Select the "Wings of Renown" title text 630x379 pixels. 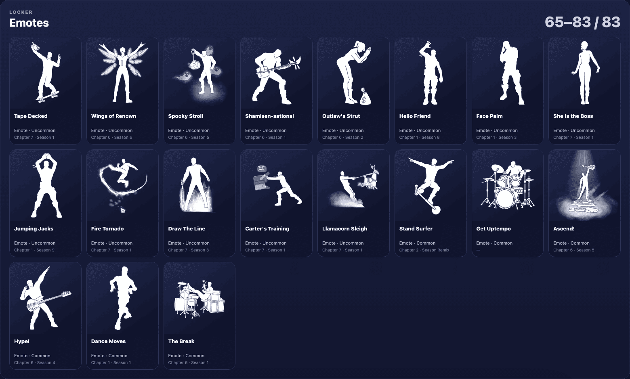pyautogui.click(x=113, y=116)
